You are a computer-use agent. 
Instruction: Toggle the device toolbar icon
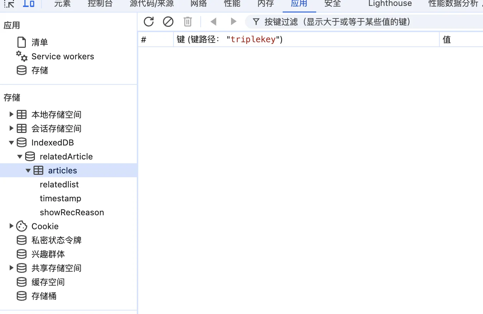click(x=29, y=3)
